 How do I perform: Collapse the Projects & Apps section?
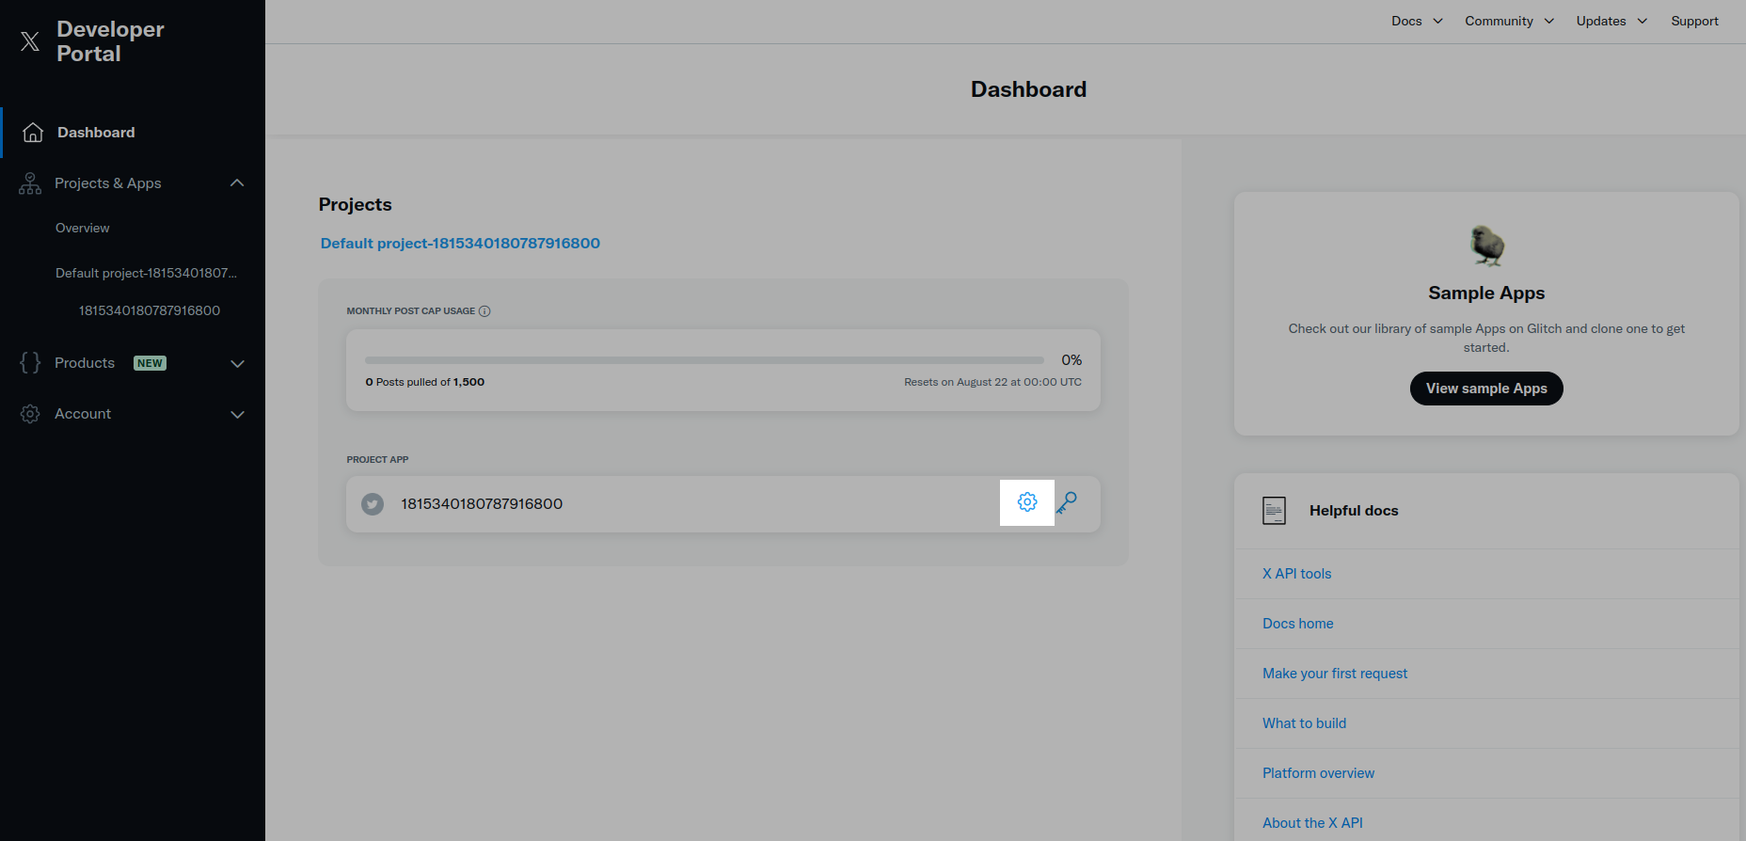click(237, 183)
